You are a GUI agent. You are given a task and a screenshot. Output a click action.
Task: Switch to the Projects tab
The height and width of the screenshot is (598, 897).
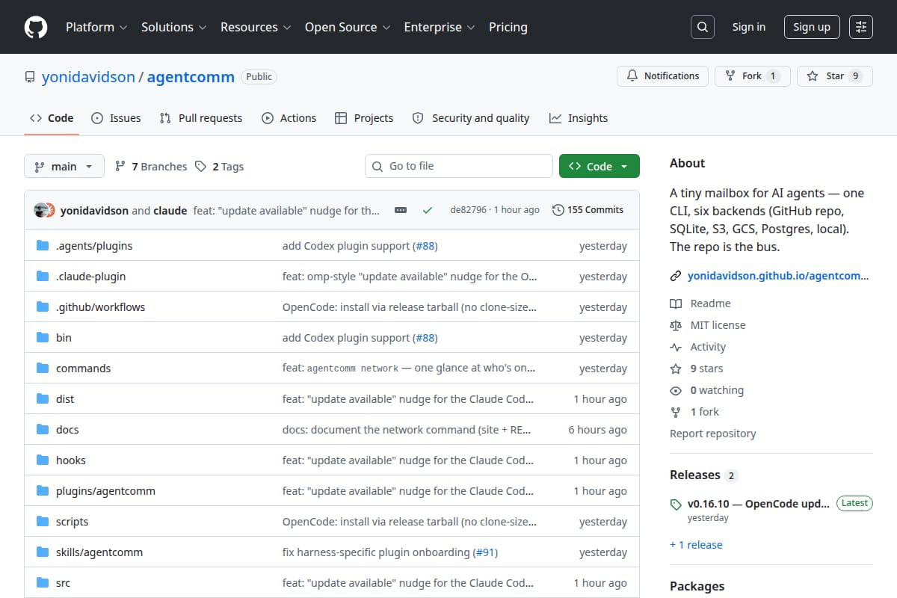click(364, 118)
